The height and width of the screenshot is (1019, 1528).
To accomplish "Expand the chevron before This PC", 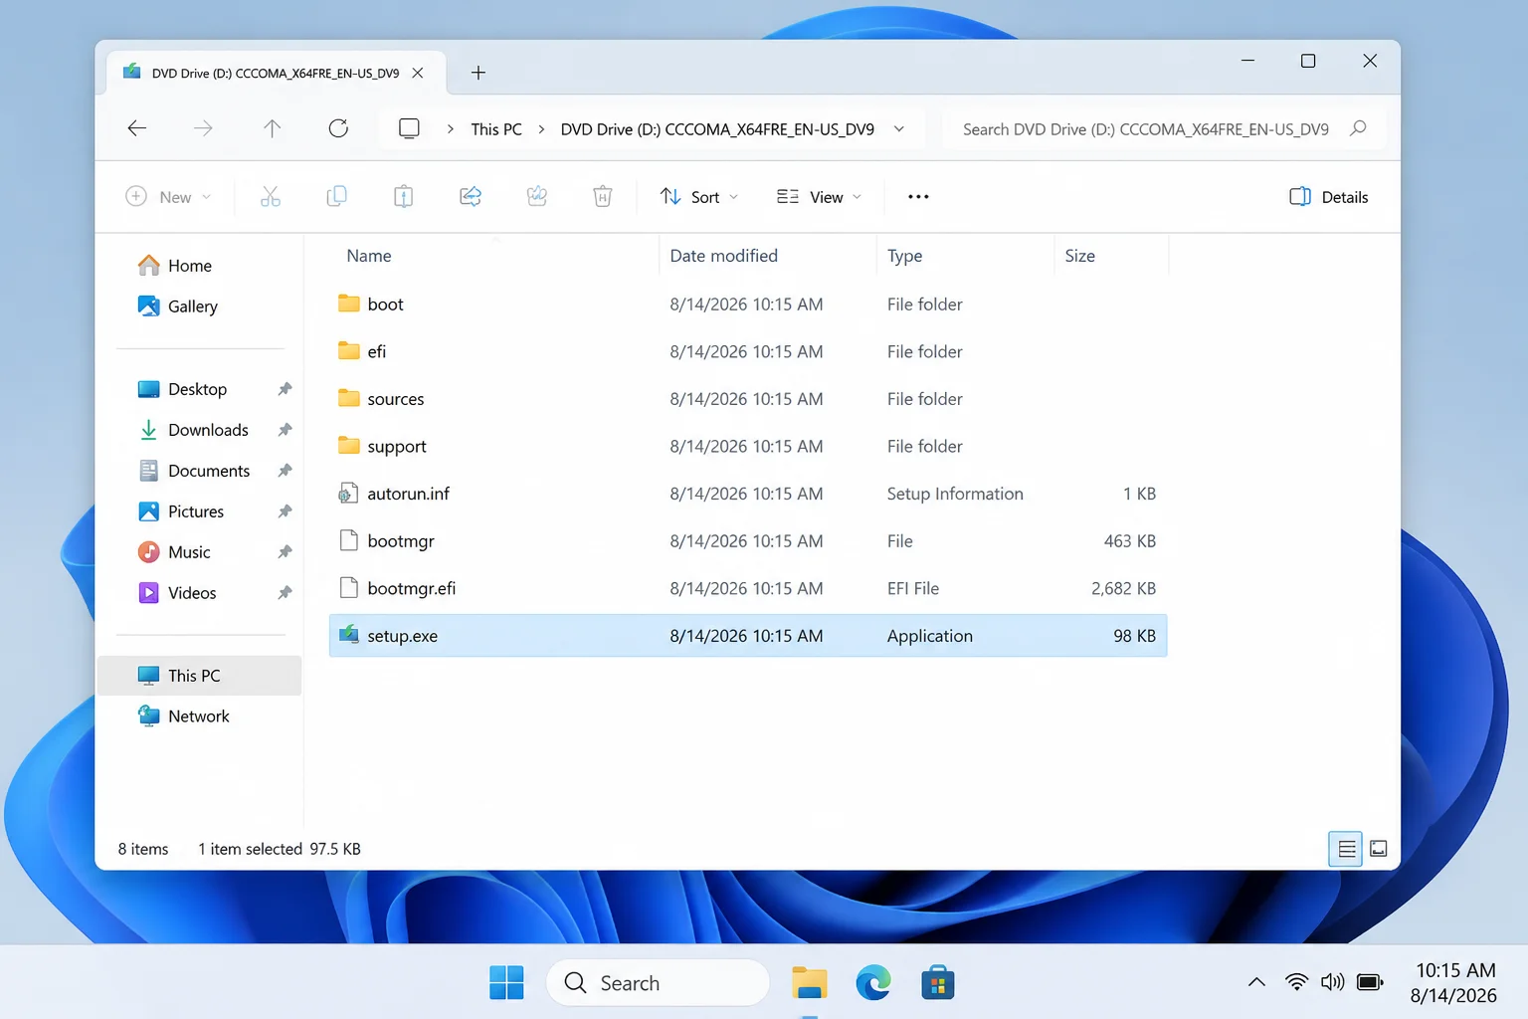I will coord(451,129).
